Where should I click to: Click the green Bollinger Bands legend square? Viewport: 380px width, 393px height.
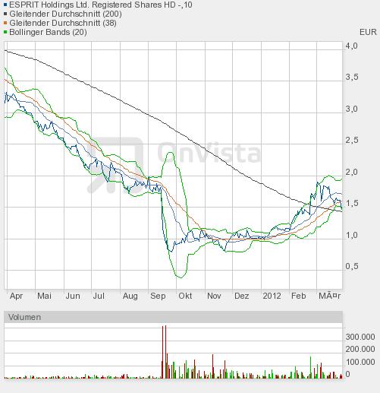coord(5,32)
